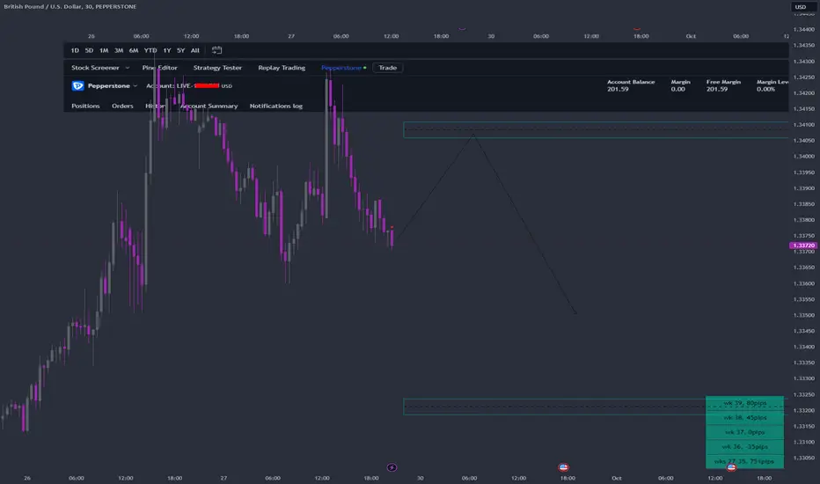Viewport: 820px width, 484px height.
Task: Select the green wk 39, 80pips box
Action: 744,403
